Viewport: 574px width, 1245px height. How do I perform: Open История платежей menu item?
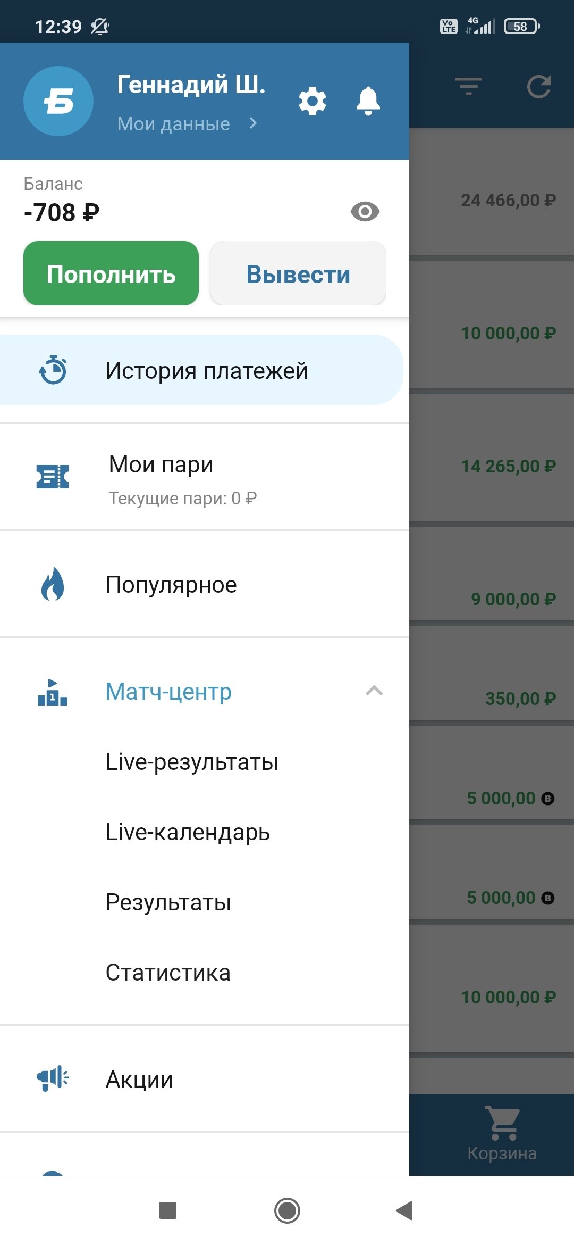(x=206, y=371)
